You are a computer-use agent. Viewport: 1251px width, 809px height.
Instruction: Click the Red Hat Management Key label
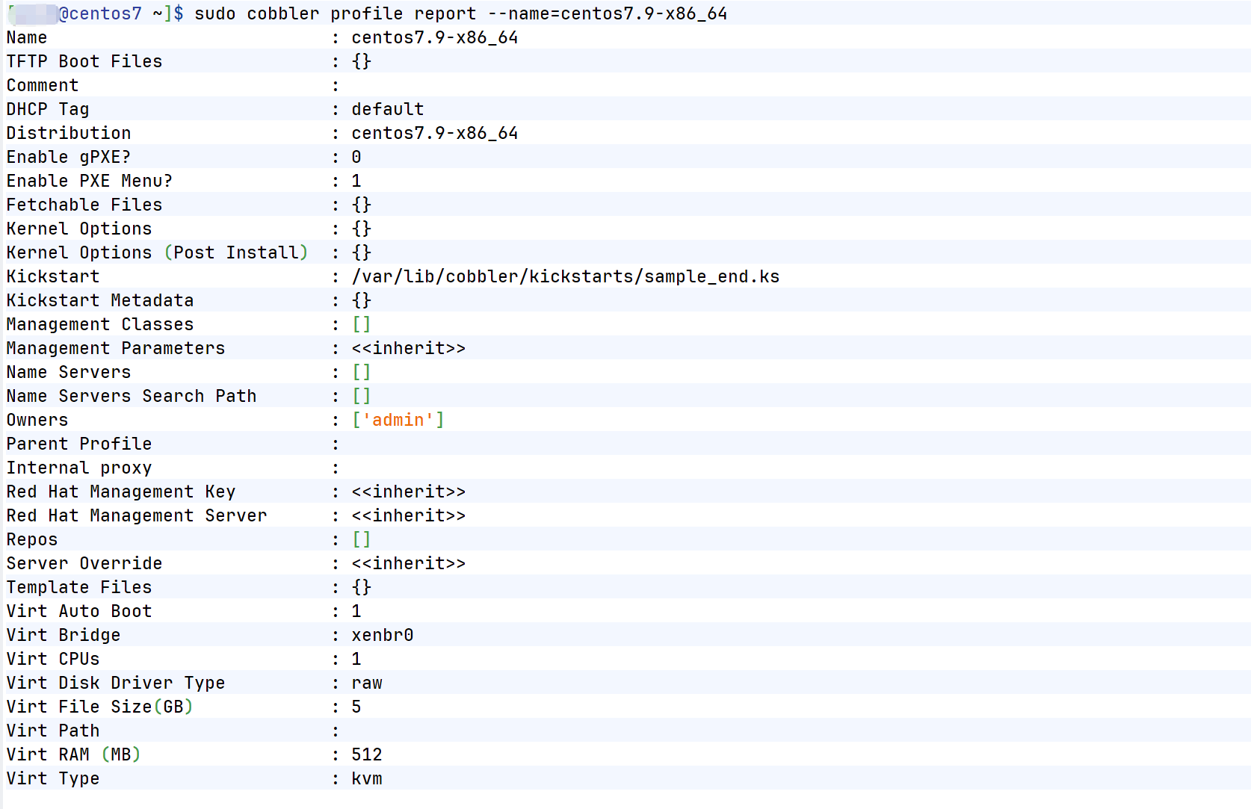tap(121, 492)
